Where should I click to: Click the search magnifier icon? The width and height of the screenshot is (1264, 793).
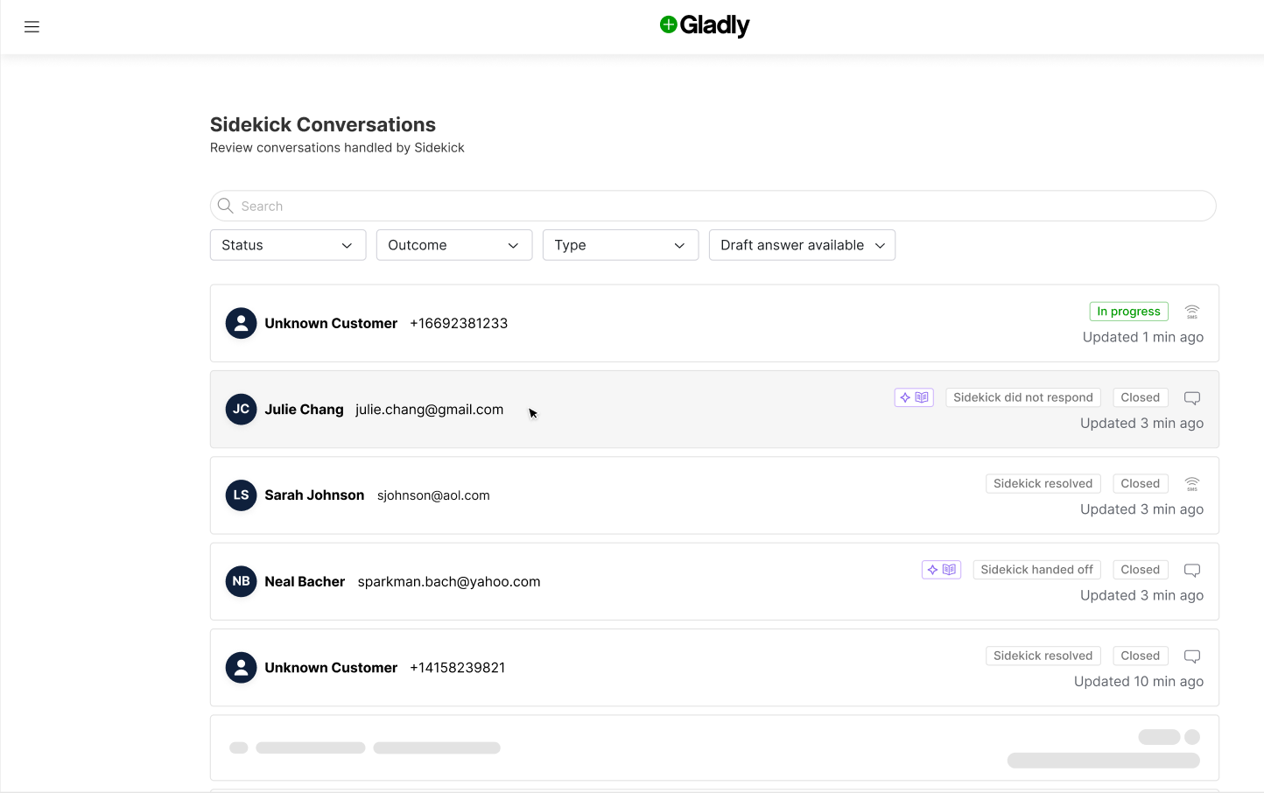(225, 206)
